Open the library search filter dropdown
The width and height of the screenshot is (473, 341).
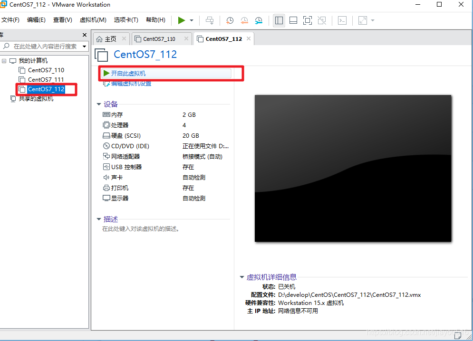[x=85, y=47]
